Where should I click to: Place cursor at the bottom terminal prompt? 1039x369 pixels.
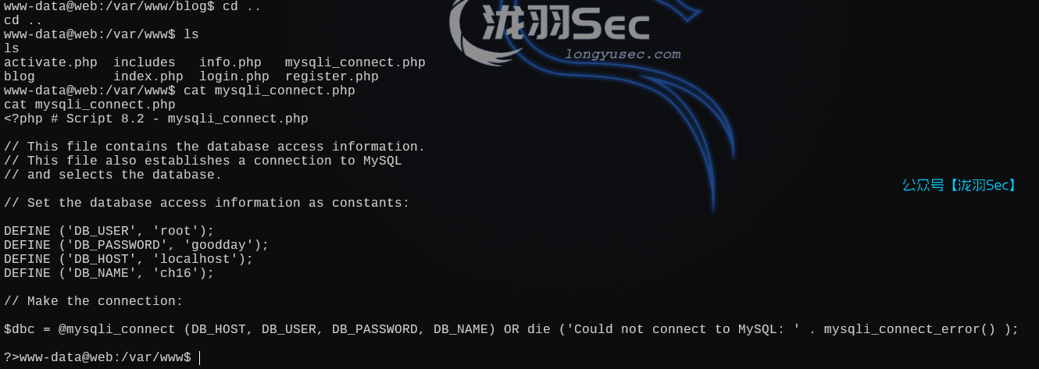coord(200,357)
